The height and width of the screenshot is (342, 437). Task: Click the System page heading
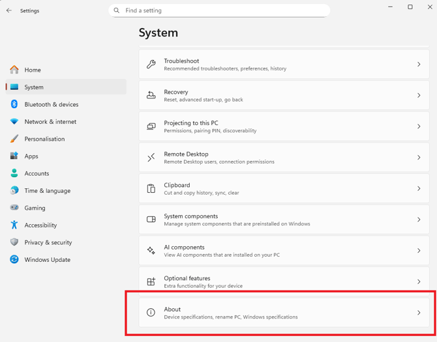point(158,33)
